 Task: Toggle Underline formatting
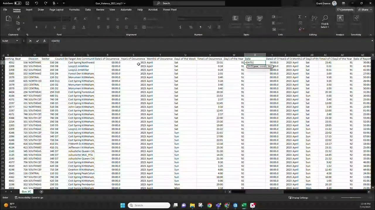point(54,27)
